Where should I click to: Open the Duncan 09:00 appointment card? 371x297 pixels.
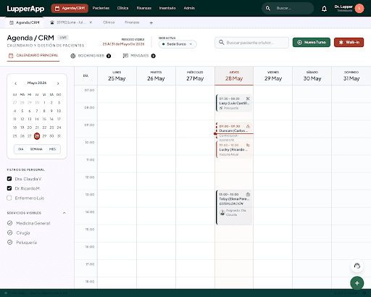point(234,131)
